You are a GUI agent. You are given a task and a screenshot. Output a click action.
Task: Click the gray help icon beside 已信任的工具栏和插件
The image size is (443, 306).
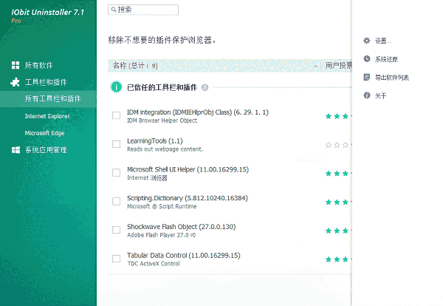pyautogui.click(x=205, y=87)
